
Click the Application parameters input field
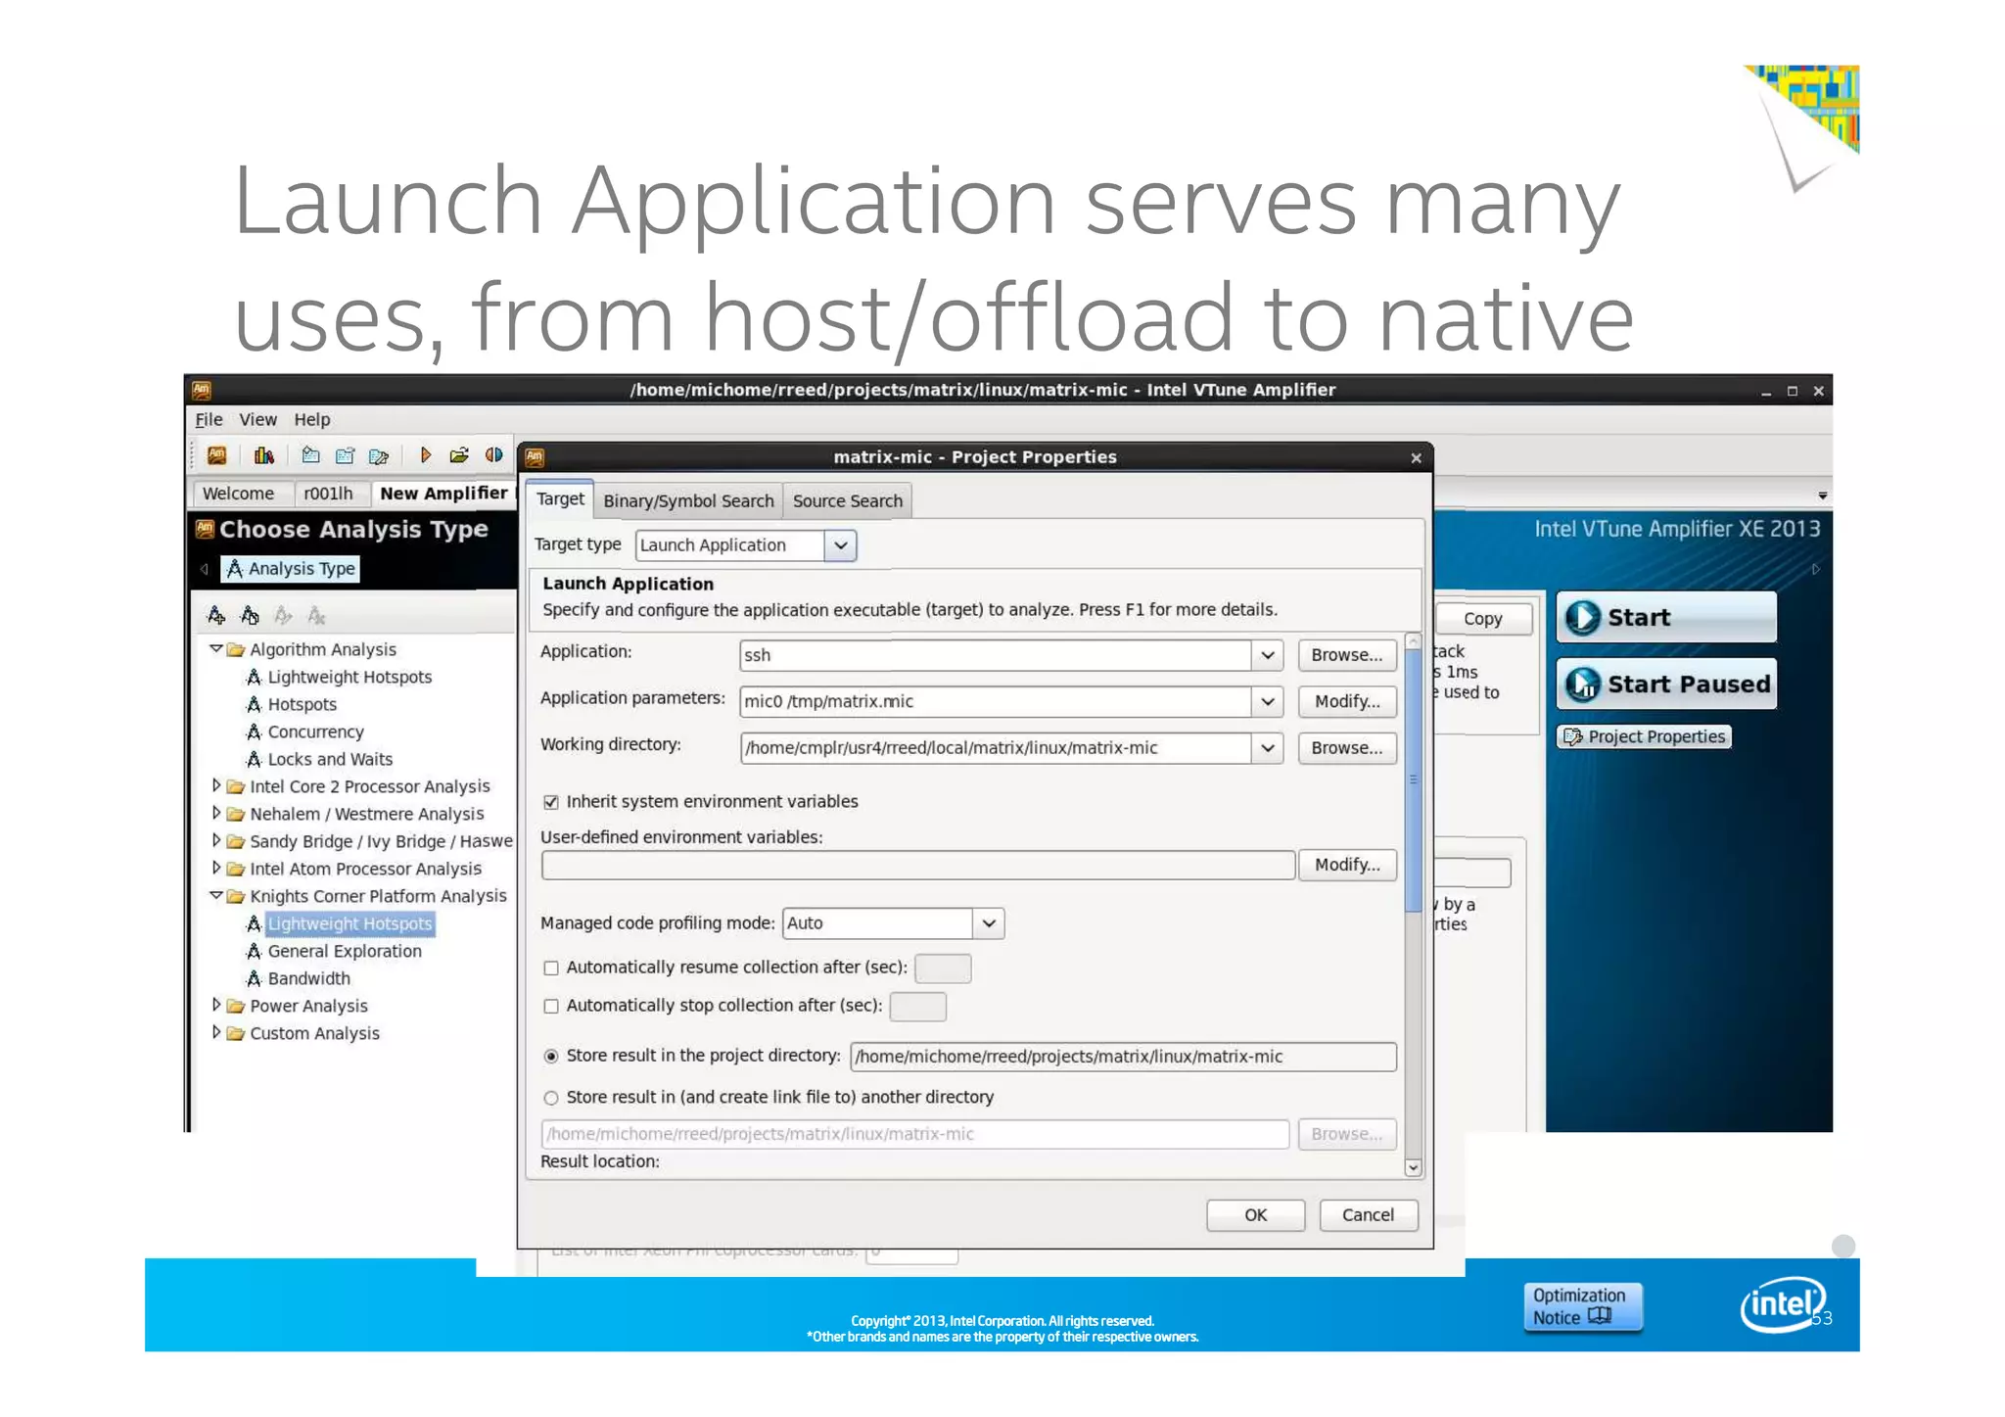[994, 701]
